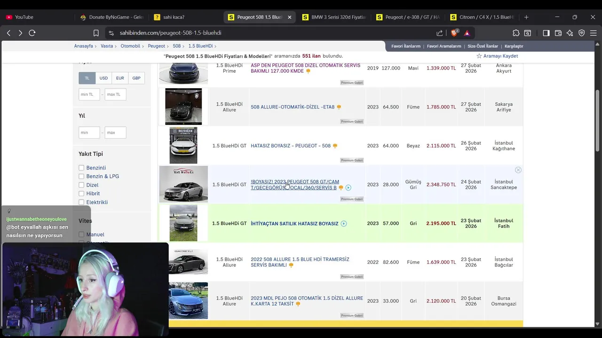Image resolution: width=602 pixels, height=338 pixels.
Task: Select USD currency button
Action: point(103,78)
